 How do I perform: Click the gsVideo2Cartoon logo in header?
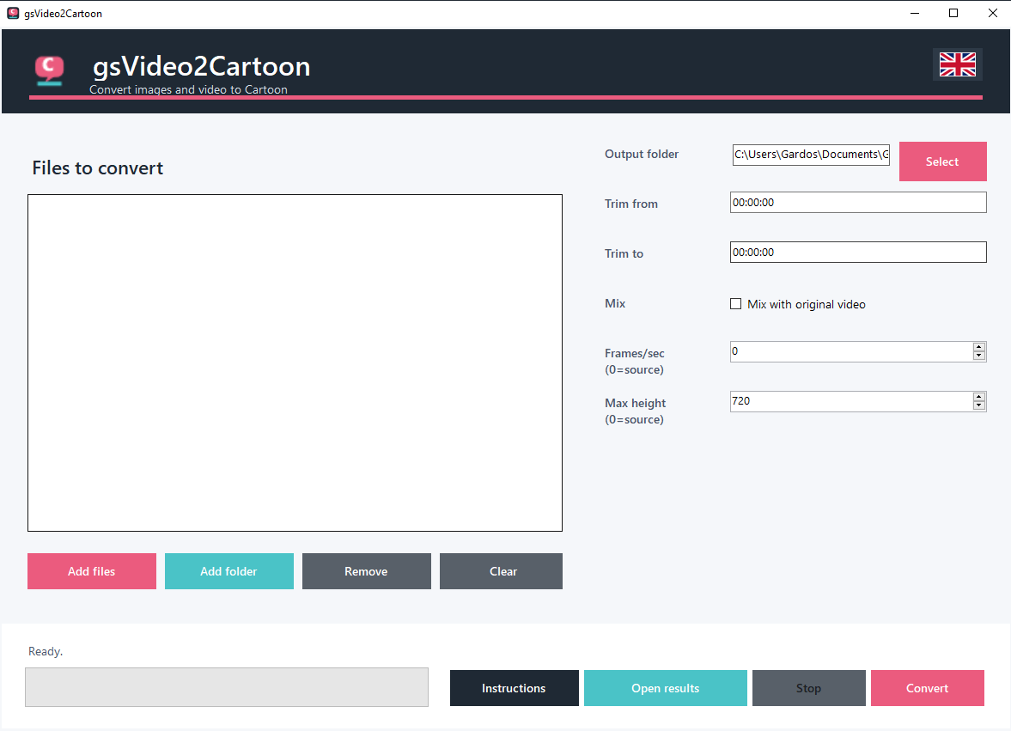(x=49, y=70)
